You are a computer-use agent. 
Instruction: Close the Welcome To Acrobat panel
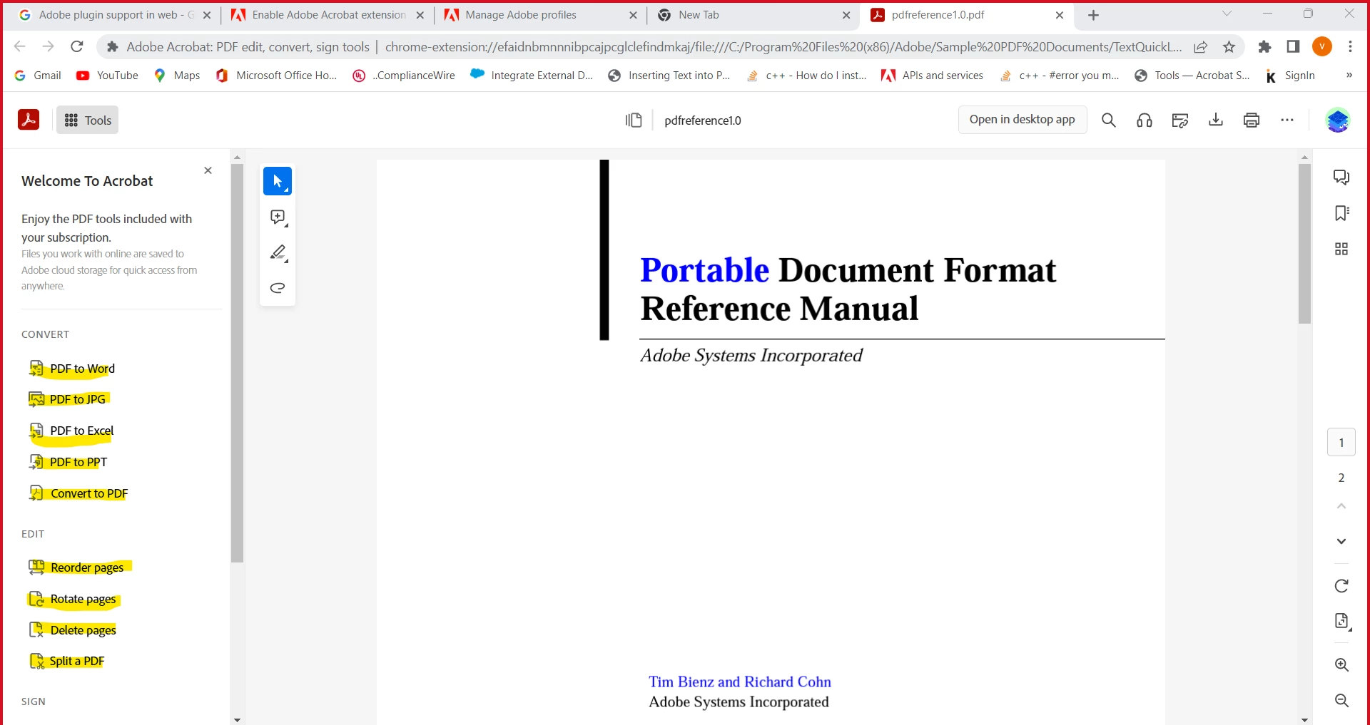coord(208,170)
